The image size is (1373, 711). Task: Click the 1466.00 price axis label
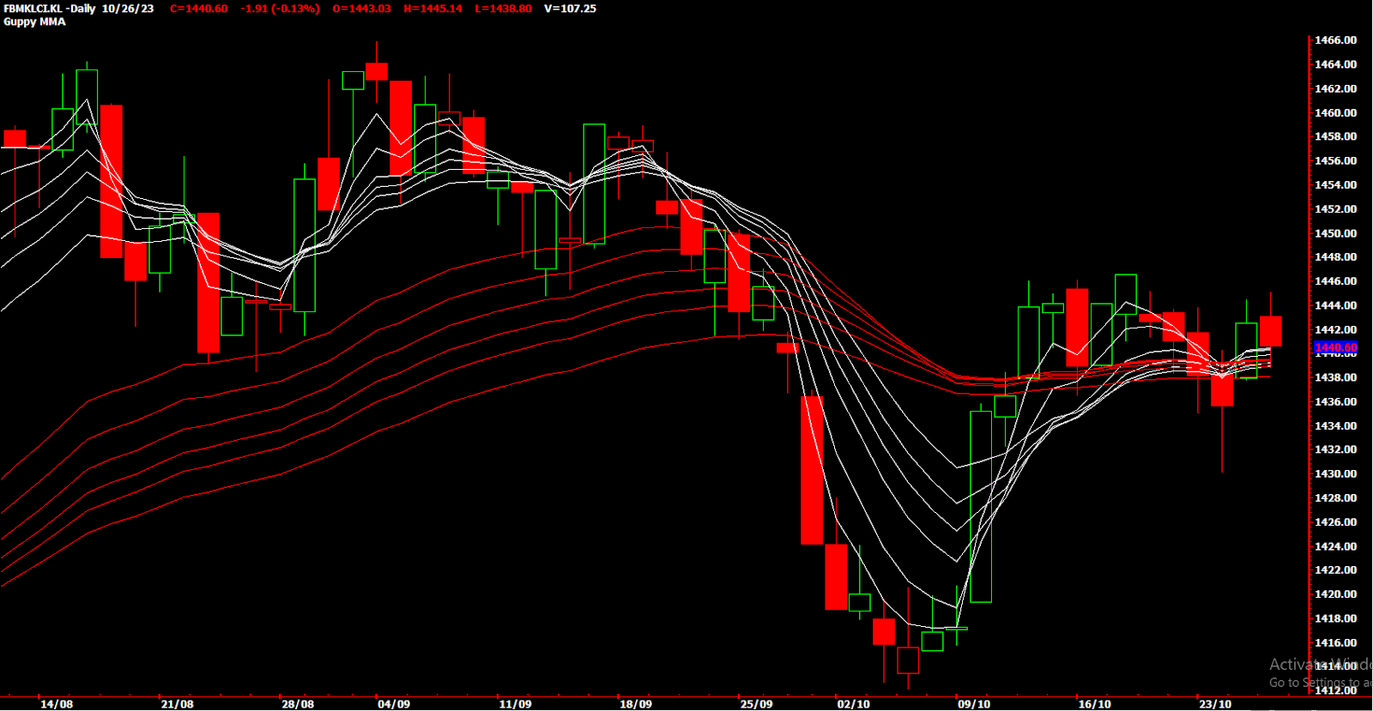pyautogui.click(x=1336, y=40)
